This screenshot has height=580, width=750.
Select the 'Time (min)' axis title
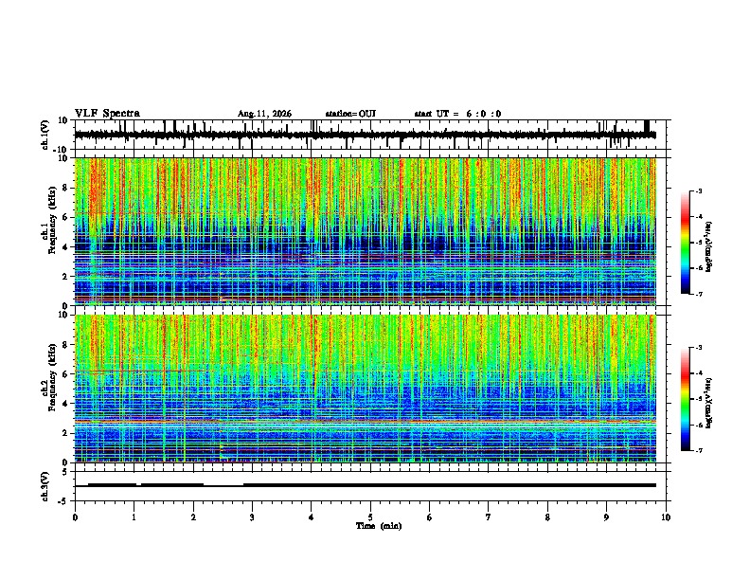[x=379, y=526]
